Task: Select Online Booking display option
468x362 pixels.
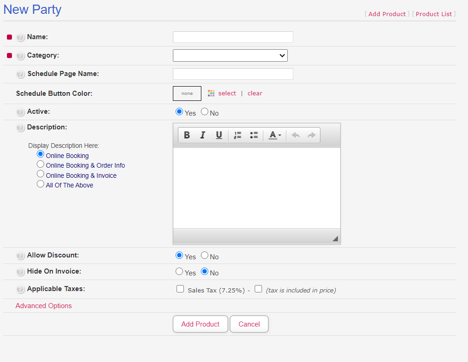Action: tap(40, 154)
